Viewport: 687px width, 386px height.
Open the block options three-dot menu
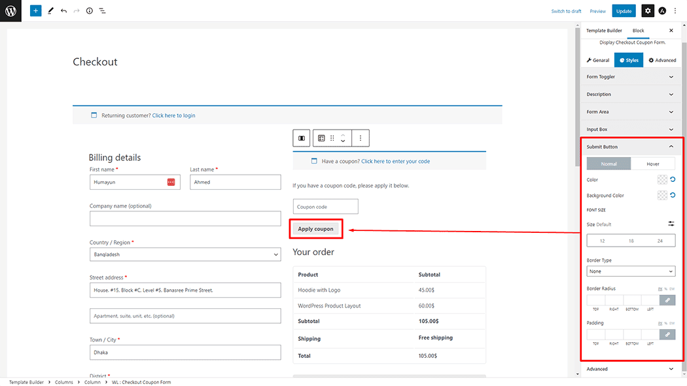click(x=361, y=138)
